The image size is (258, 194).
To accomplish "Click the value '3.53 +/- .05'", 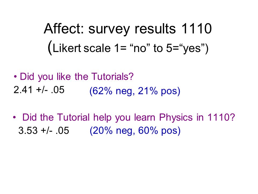I will point(44,130).
